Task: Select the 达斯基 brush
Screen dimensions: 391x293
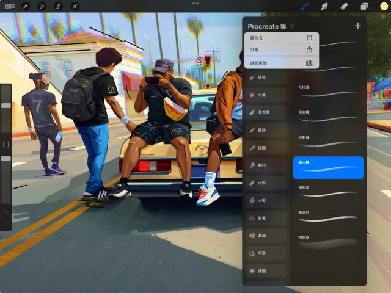Action: coord(329,142)
